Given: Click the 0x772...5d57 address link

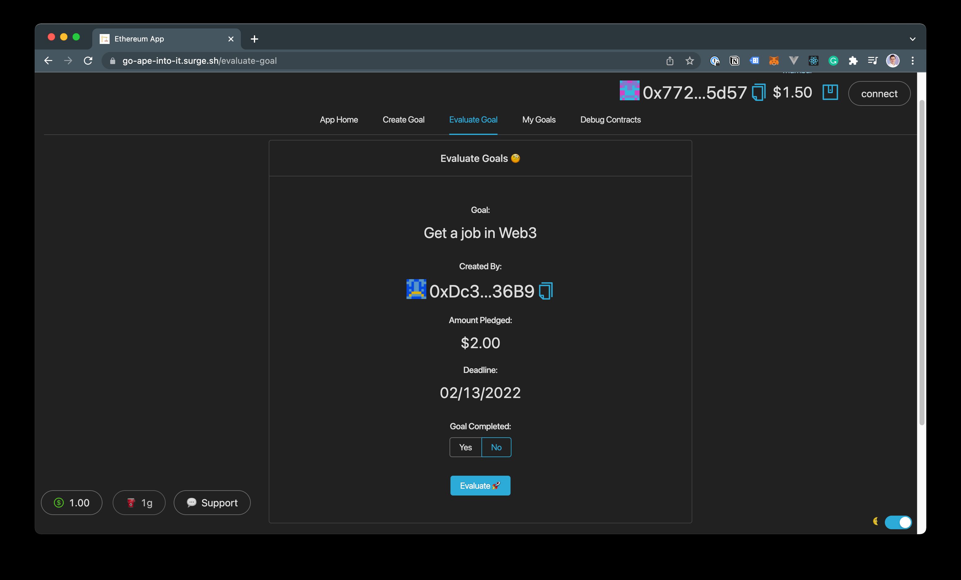Looking at the screenshot, I should click(695, 92).
